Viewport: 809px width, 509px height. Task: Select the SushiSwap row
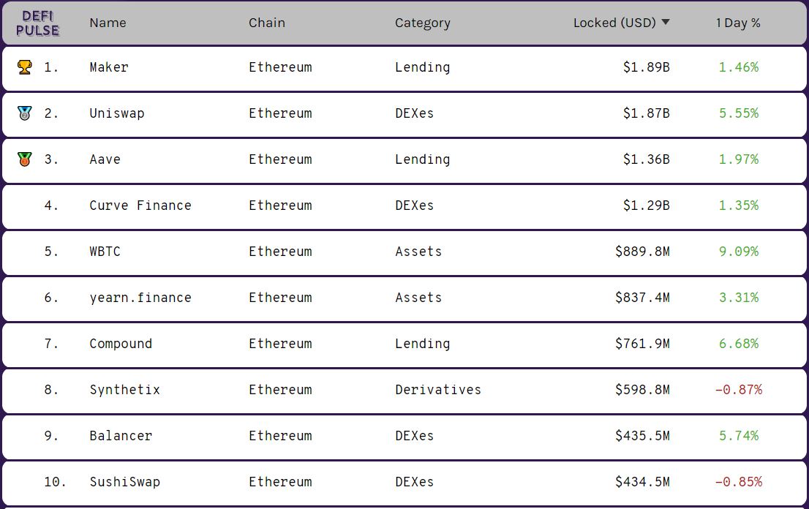click(x=124, y=482)
